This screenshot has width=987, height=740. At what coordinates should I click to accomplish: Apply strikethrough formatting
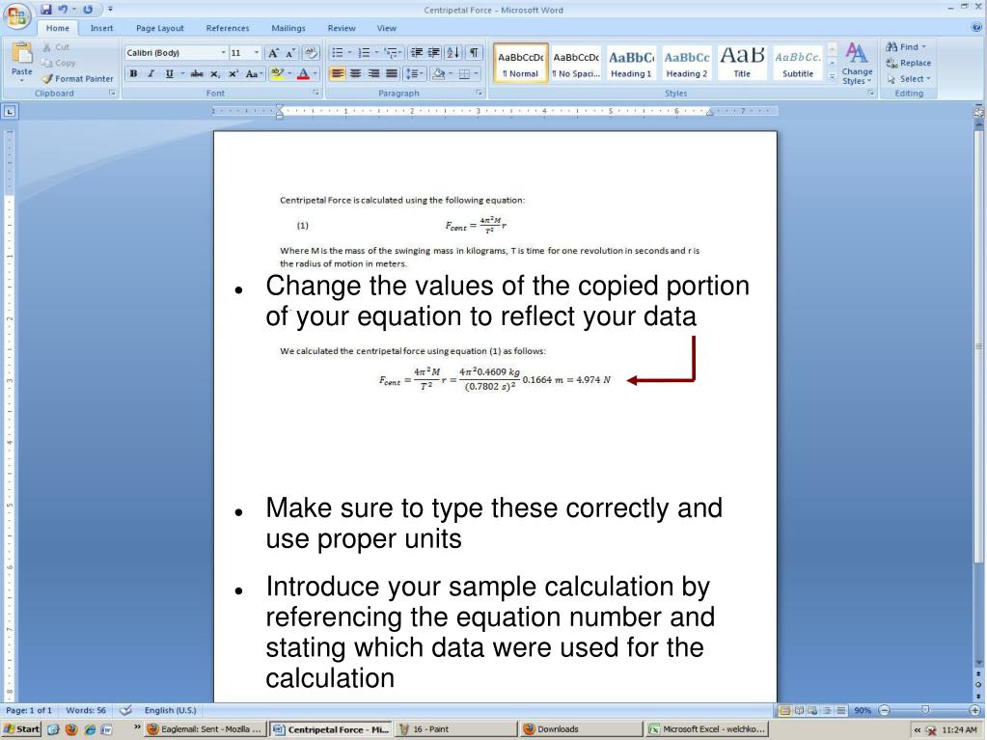pos(197,73)
